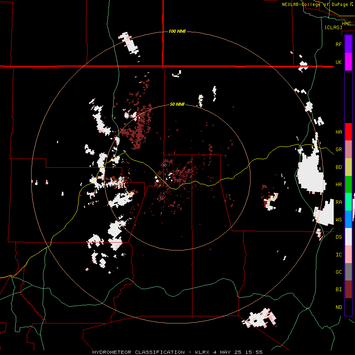The height and width of the screenshot is (355, 355).
Task: Click the magenta UK color swatch
Action: pos(348,62)
